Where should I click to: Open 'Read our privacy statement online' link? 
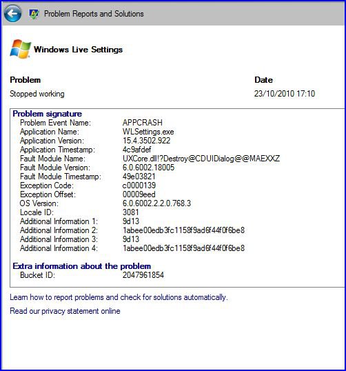pos(65,311)
